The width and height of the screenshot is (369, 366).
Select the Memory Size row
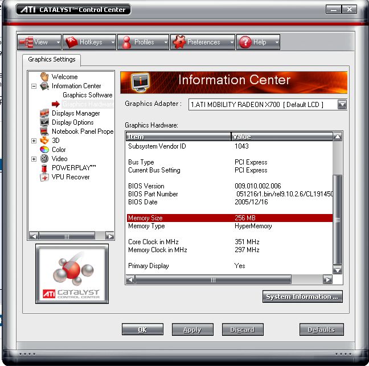pos(229,218)
